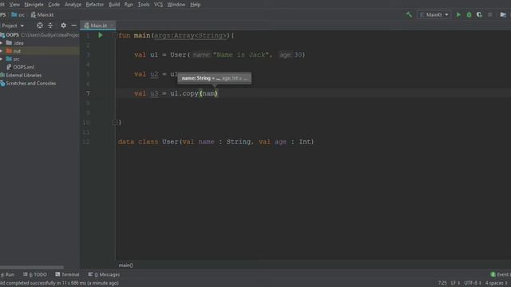Open the Project view dropdown
The image size is (511, 287).
point(13,26)
